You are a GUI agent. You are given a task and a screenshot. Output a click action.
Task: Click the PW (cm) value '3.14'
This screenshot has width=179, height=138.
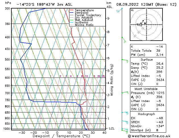pos(160,55)
